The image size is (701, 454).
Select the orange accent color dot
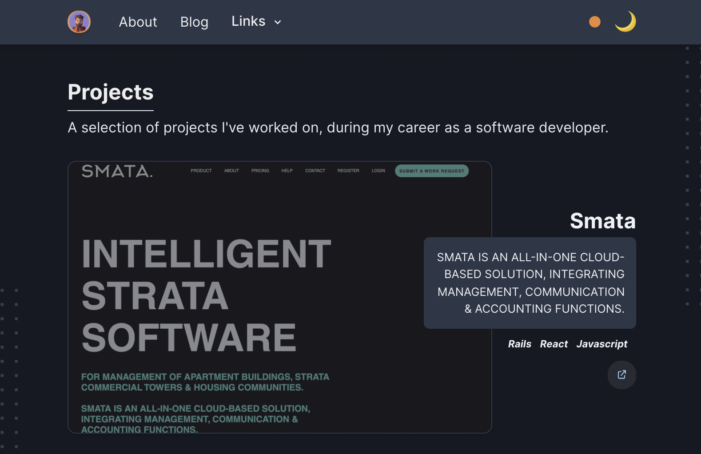pyautogui.click(x=594, y=22)
